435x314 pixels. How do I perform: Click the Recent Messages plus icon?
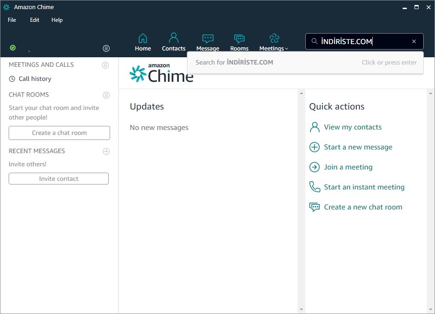(106, 151)
